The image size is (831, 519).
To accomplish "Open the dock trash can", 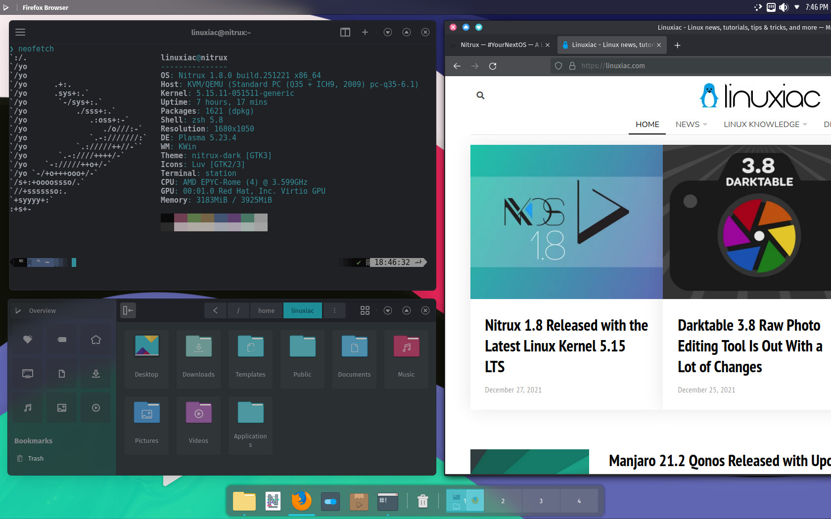I will 423,501.
